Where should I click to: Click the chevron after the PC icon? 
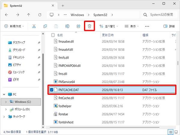click(58, 15)
